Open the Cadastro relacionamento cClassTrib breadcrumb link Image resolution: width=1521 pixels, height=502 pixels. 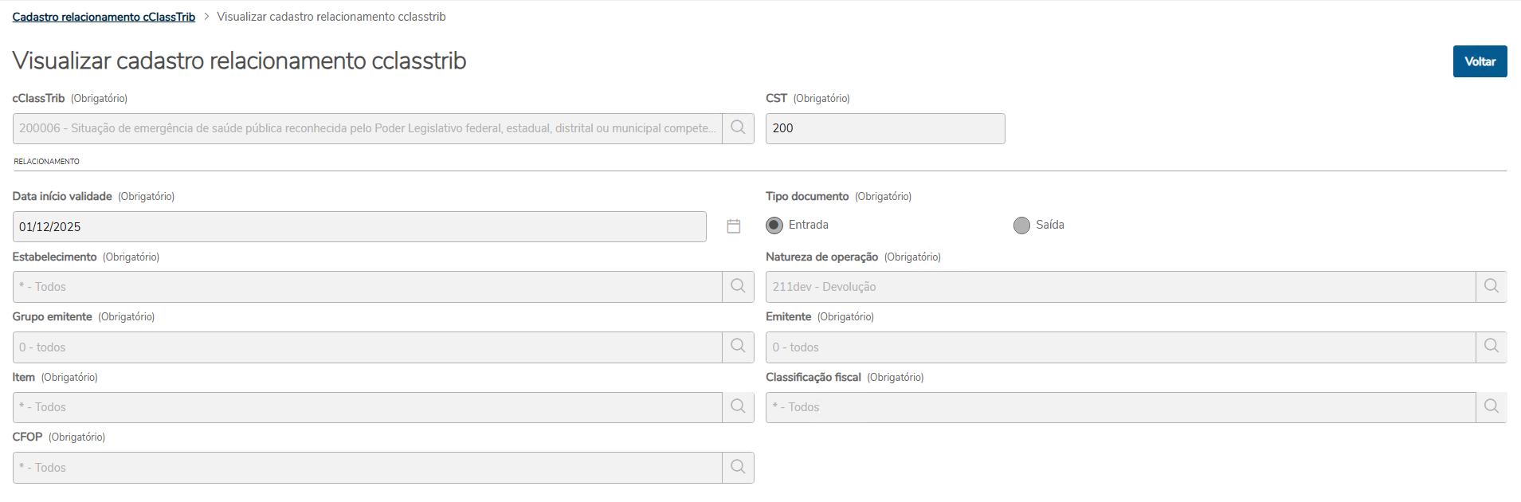click(104, 17)
